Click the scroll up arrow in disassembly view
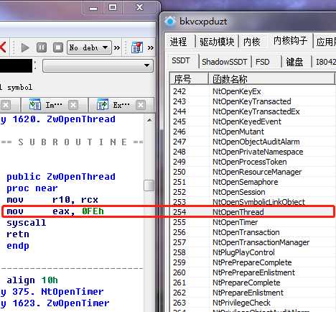 149,120
